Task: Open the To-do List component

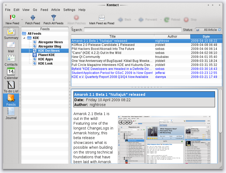Action: pos(11,86)
